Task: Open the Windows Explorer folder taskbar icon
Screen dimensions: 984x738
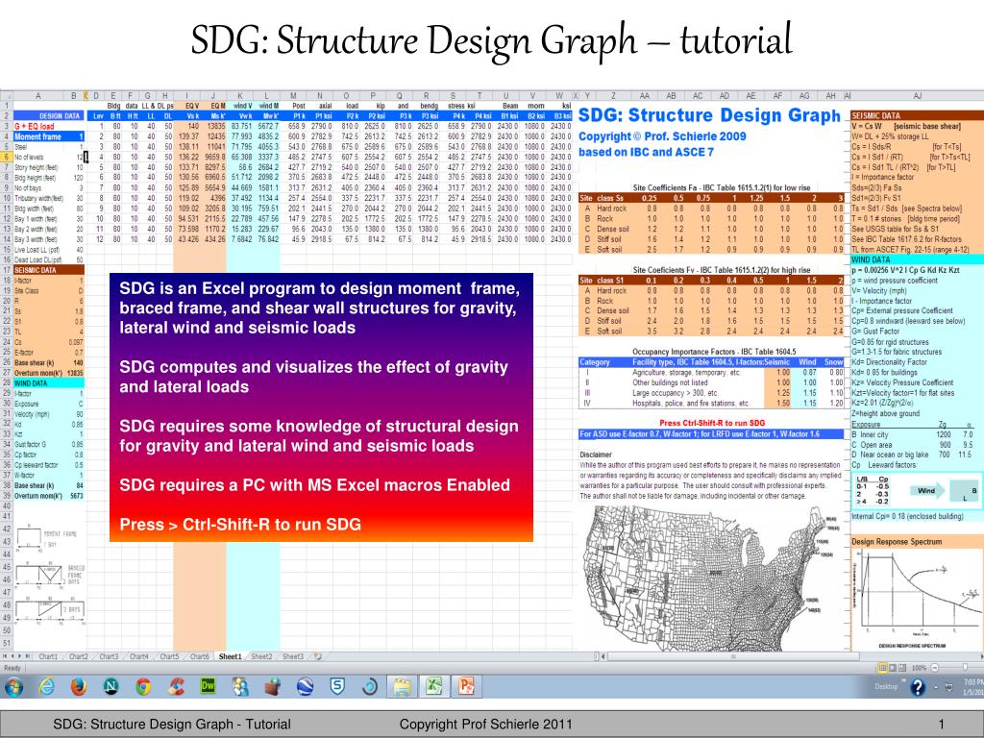Action: [403, 686]
